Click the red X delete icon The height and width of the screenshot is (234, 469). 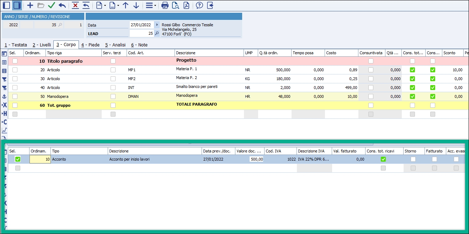point(75,5)
